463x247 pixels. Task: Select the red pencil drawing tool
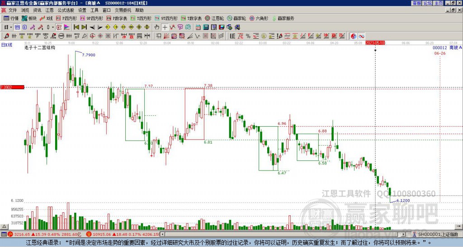(6, 36)
